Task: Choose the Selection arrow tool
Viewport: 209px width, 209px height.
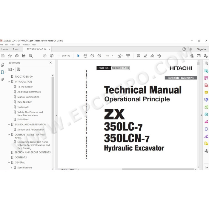Action: [78, 56]
